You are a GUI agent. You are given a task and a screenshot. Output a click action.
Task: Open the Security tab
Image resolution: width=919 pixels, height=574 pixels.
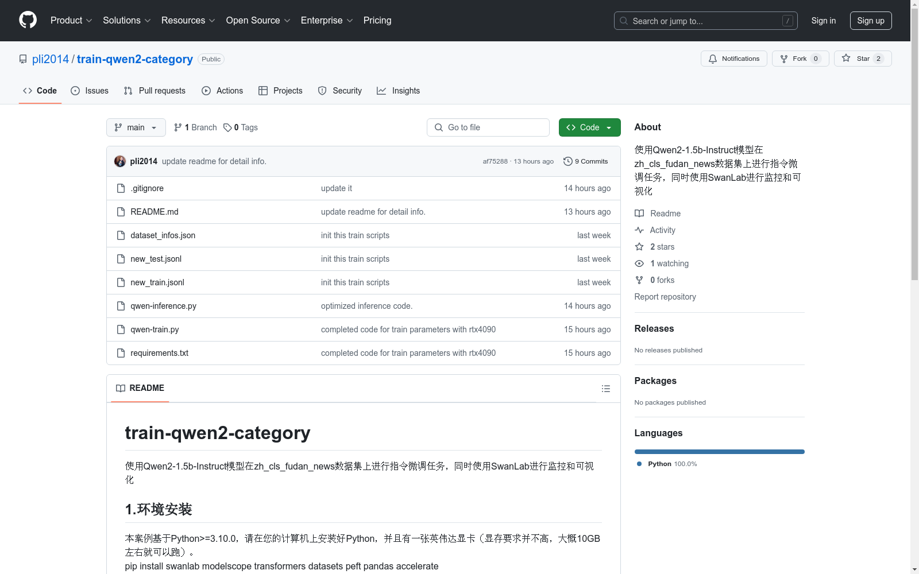pos(340,91)
